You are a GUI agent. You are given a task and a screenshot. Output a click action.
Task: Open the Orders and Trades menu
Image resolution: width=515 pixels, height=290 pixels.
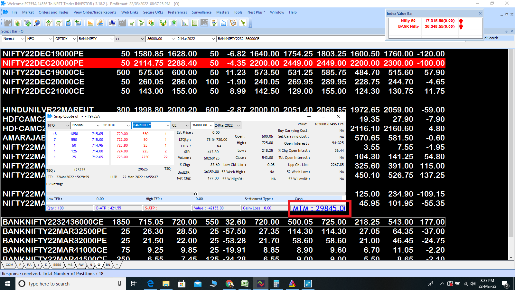tap(53, 12)
